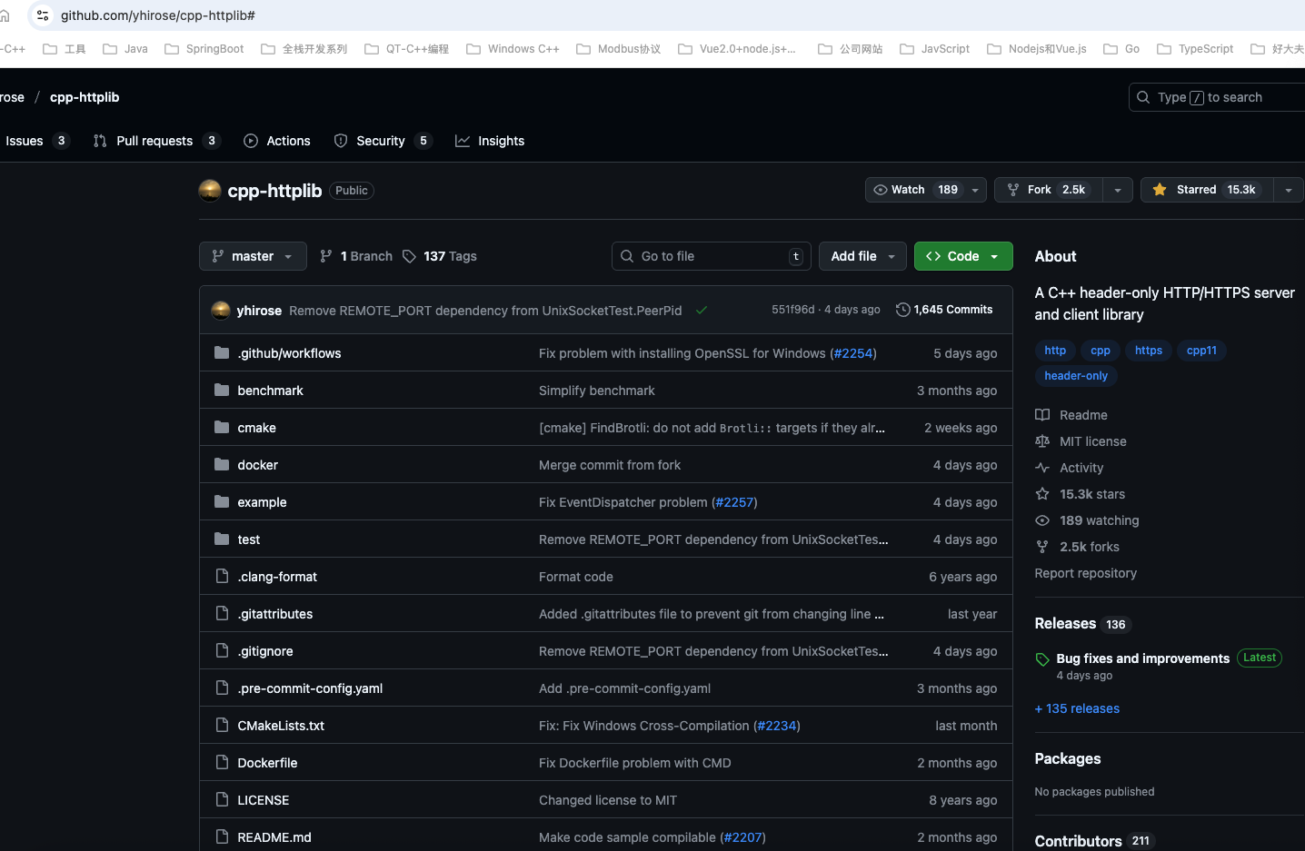Viewport: 1305px width, 851px height.
Task: Open the SpringBoot bookmarks folder
Action: tap(204, 49)
